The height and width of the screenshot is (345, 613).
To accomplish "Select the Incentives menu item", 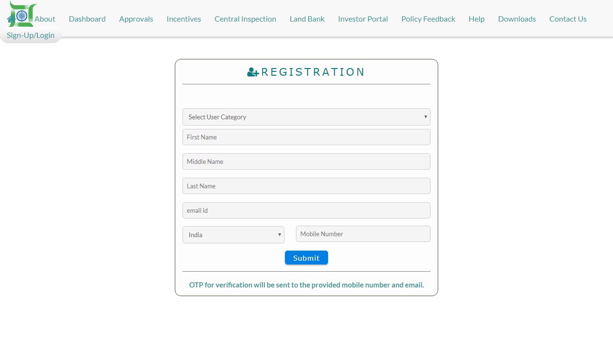I will click(x=183, y=19).
